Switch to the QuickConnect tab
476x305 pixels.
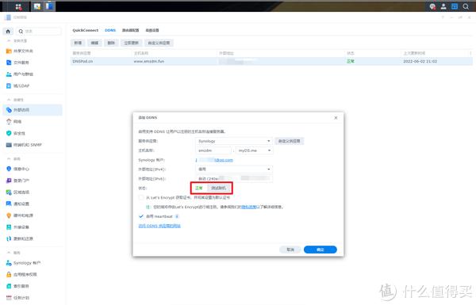86,30
